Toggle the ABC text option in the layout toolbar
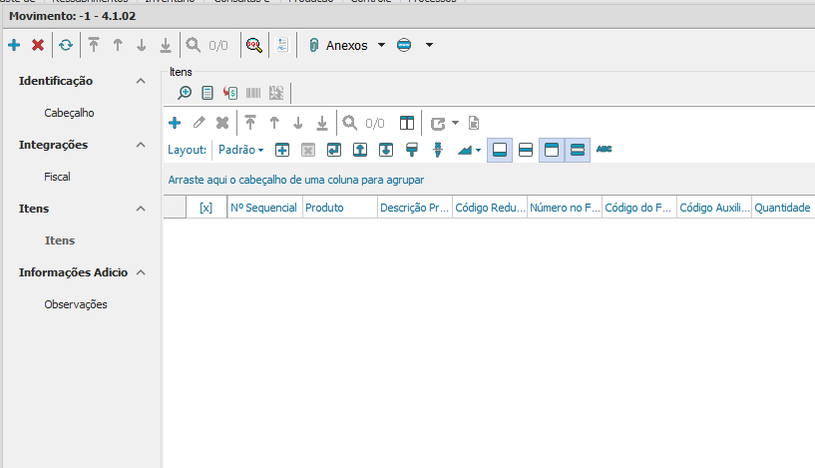The height and width of the screenshot is (468, 815). (604, 150)
